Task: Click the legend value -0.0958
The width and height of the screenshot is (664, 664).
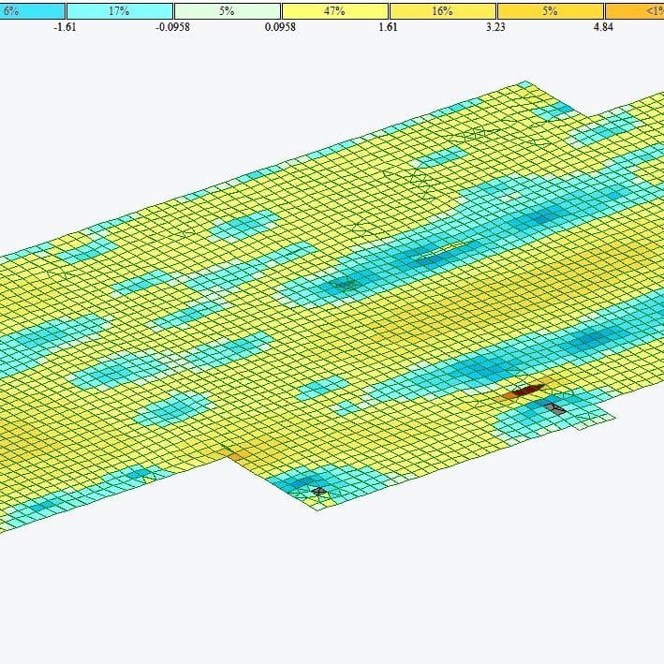Action: click(x=172, y=27)
